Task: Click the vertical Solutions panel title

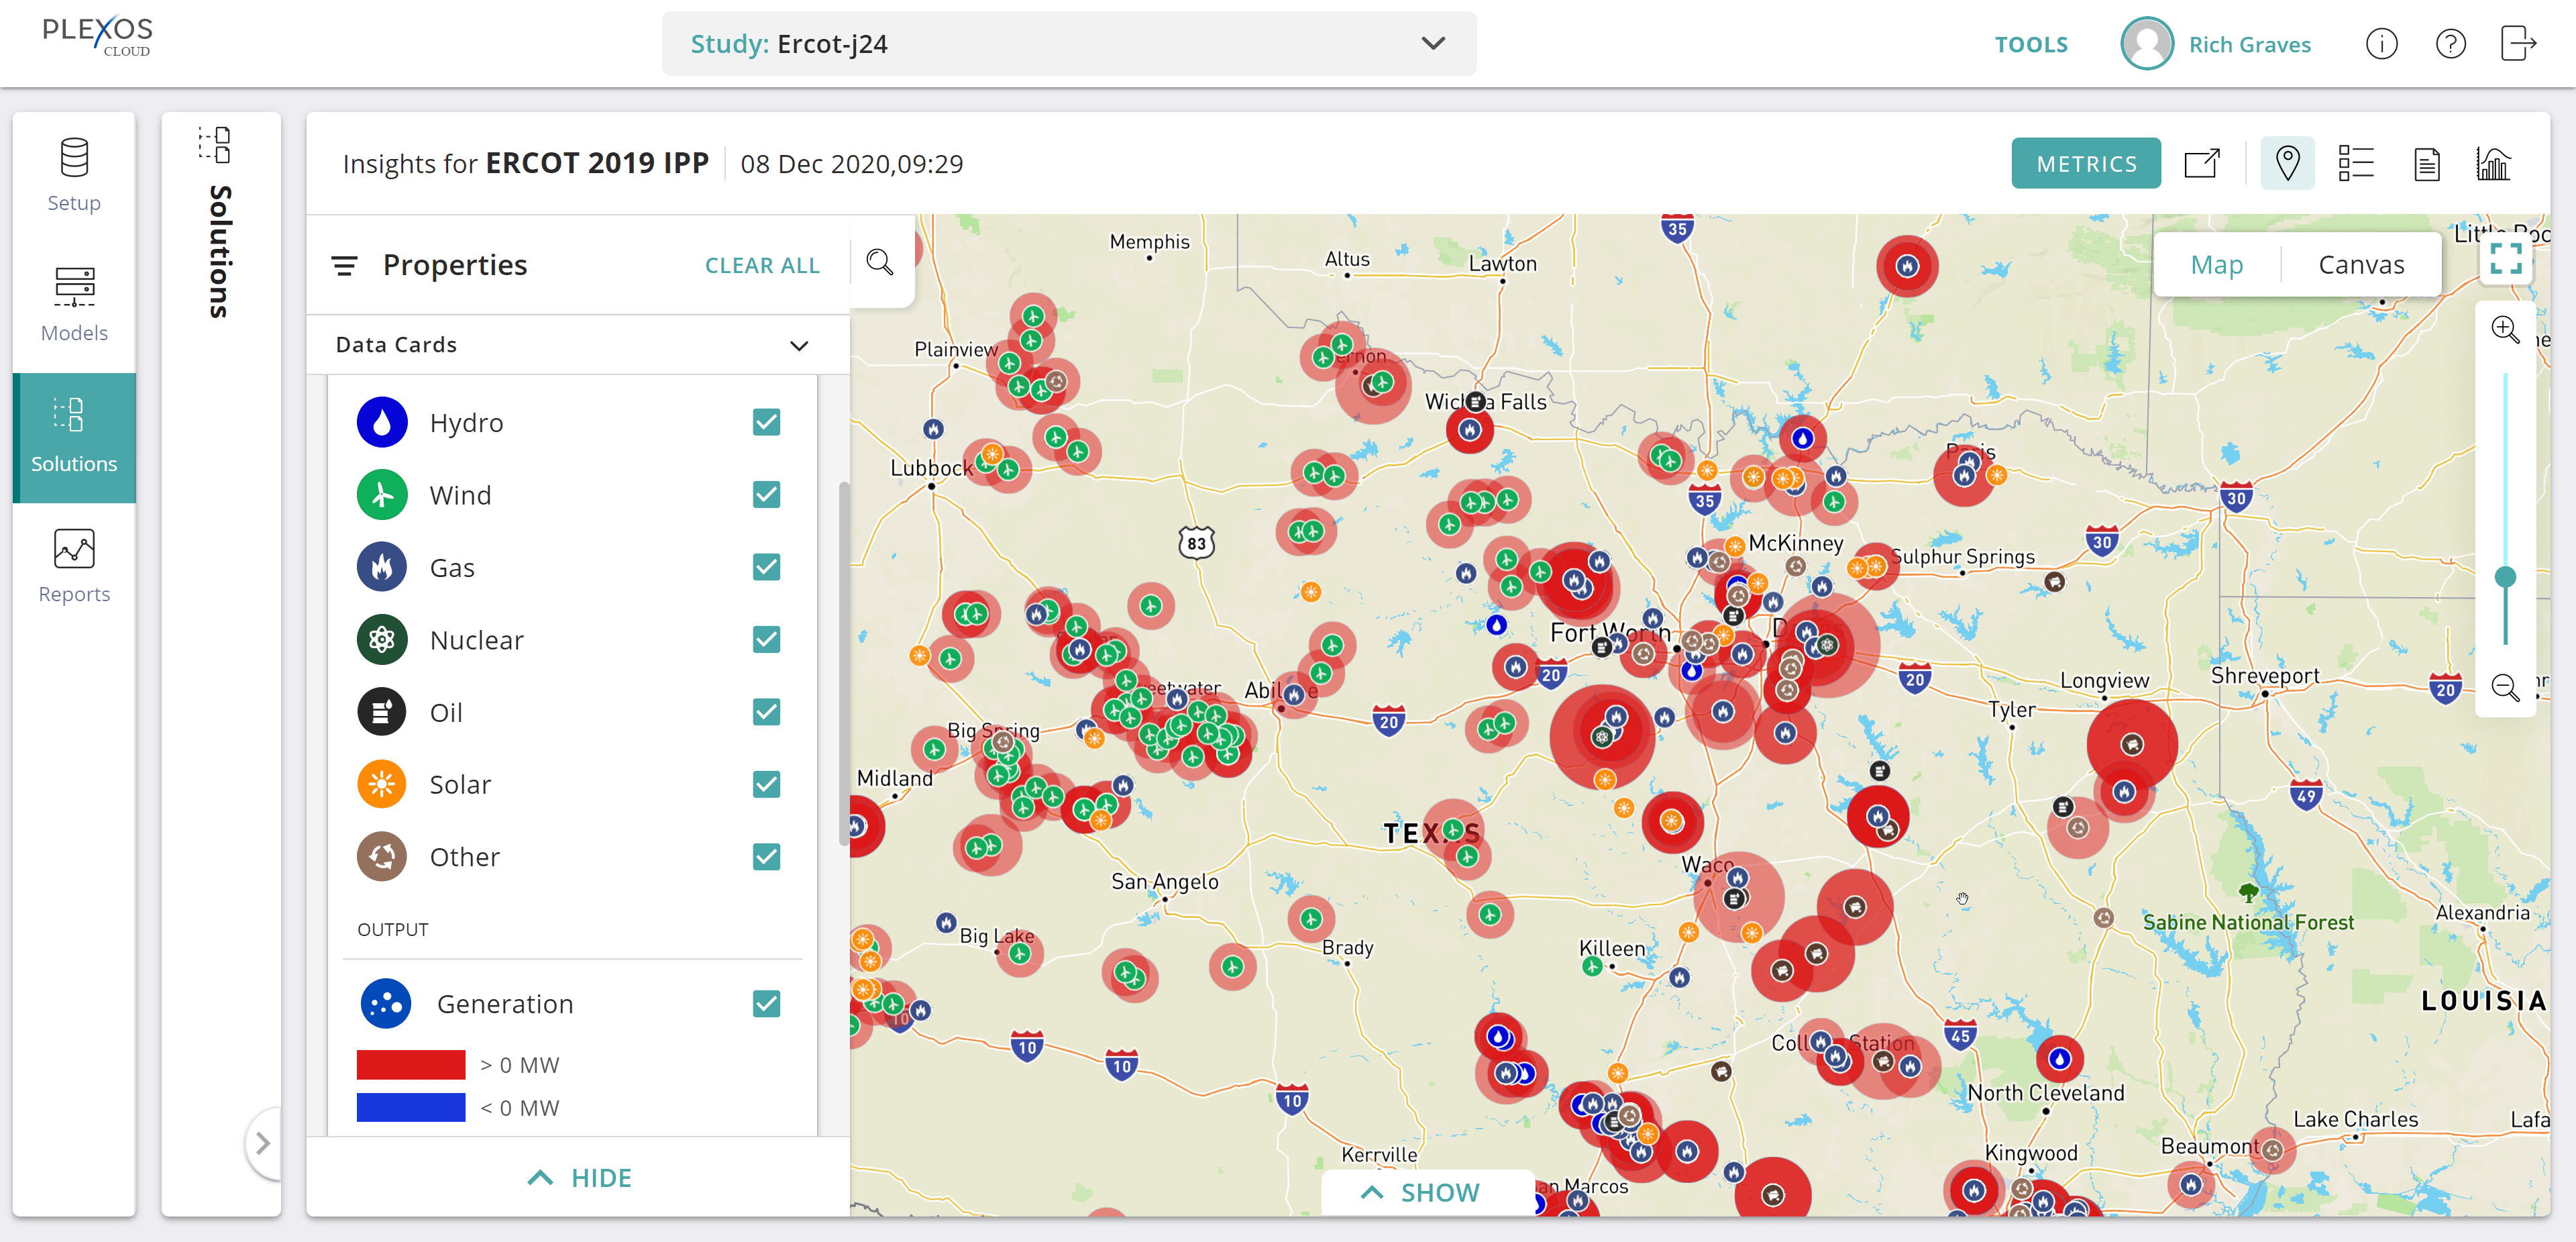Action: click(x=219, y=251)
